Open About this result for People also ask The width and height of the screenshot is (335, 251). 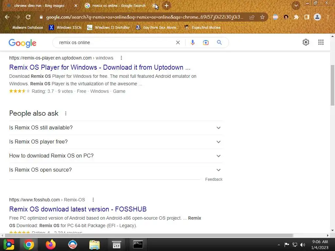[x=65, y=113]
